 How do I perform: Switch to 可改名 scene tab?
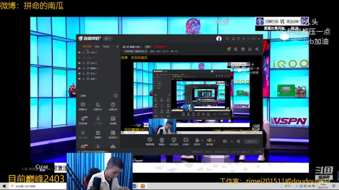click(106, 46)
